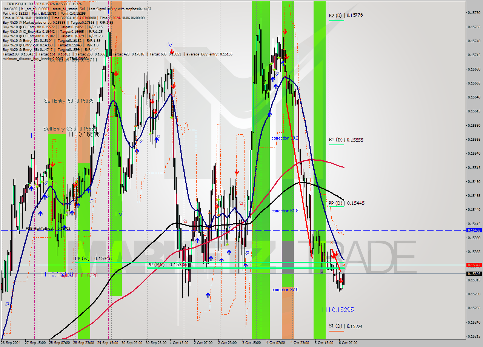Select the 2 Oct 23:00 time axis label
The width and height of the screenshot is (483, 347).
228,343
